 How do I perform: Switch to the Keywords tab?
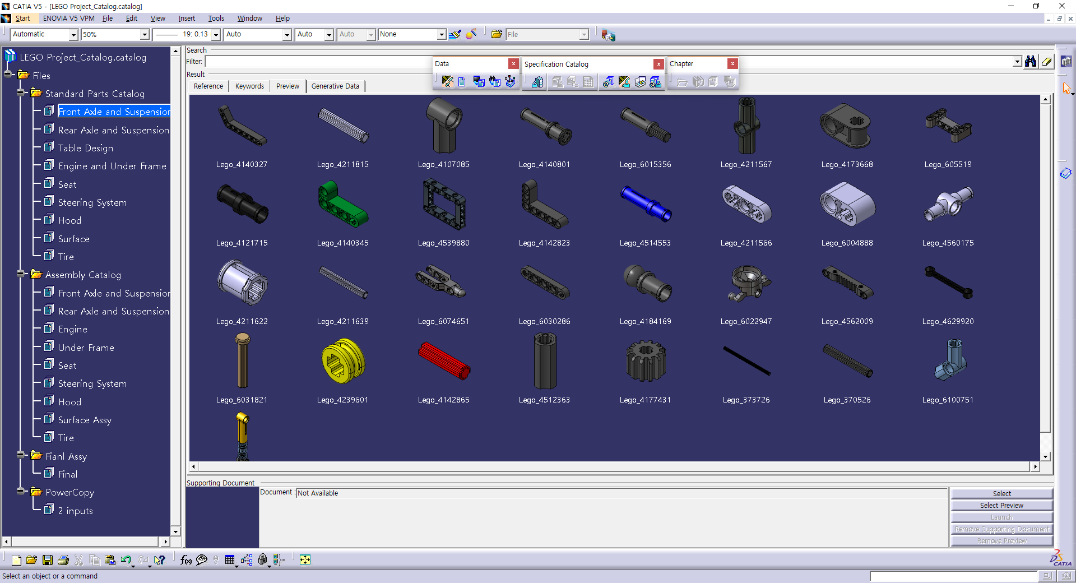click(x=249, y=86)
